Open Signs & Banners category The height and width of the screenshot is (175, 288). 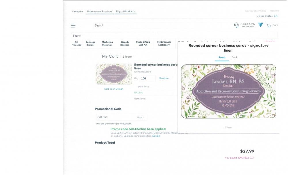(x=125, y=44)
